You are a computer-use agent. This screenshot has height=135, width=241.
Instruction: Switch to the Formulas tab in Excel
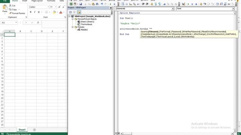[51, 1]
